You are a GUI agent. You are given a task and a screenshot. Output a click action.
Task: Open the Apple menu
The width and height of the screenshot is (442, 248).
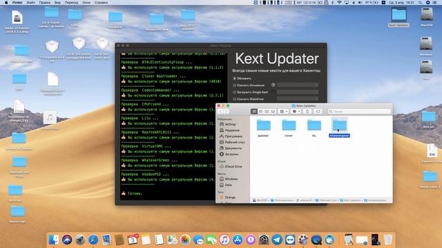click(6, 3)
